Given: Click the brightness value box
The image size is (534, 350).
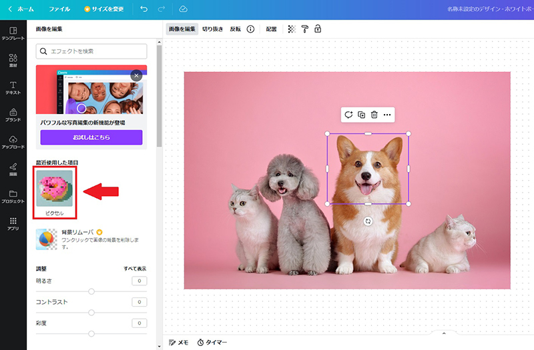Looking at the screenshot, I should click(140, 281).
